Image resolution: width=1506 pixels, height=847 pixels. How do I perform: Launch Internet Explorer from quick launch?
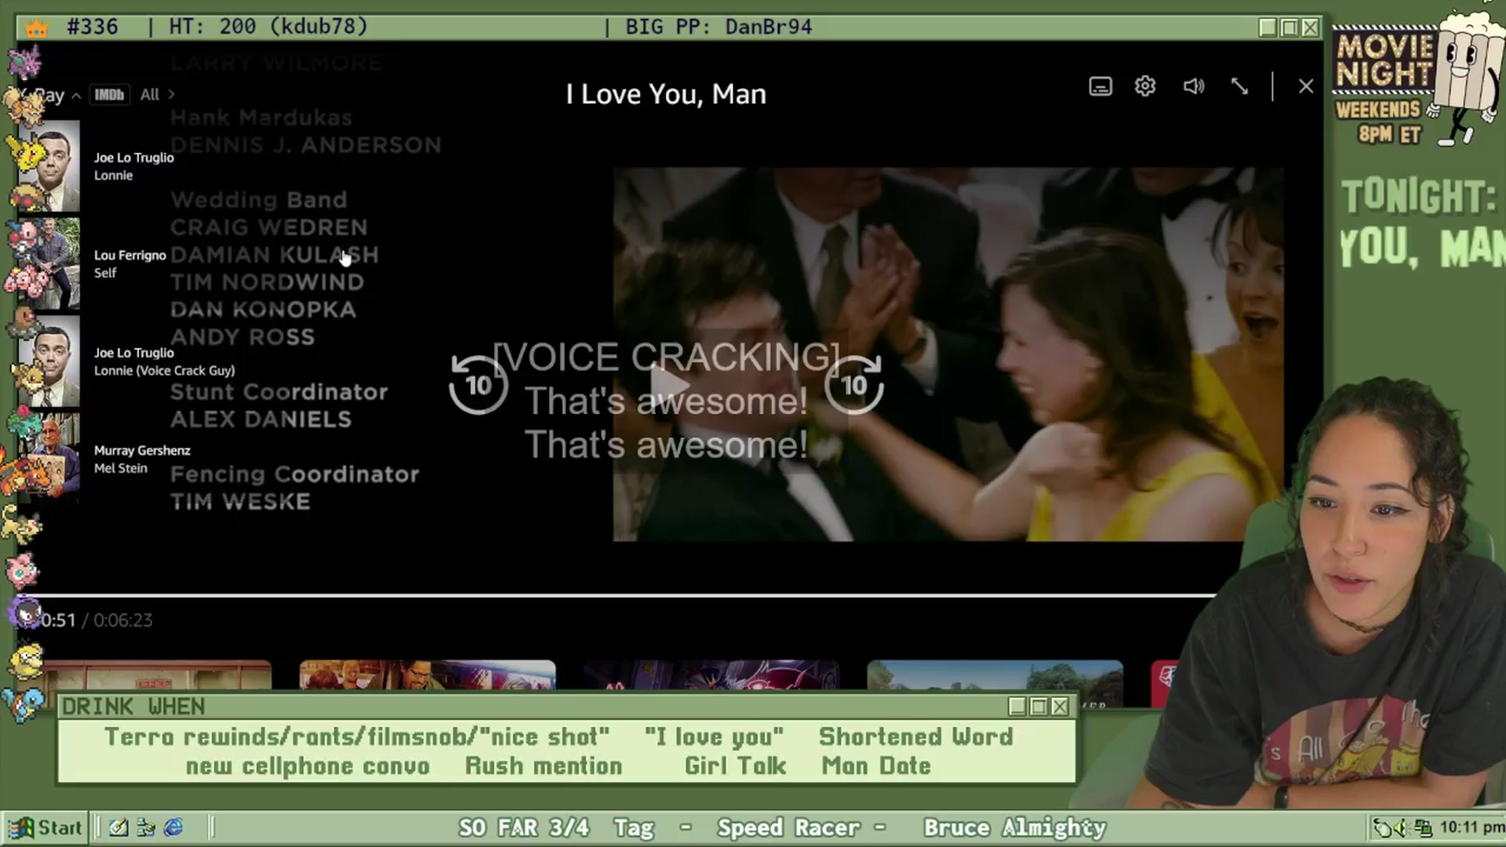coord(173,827)
